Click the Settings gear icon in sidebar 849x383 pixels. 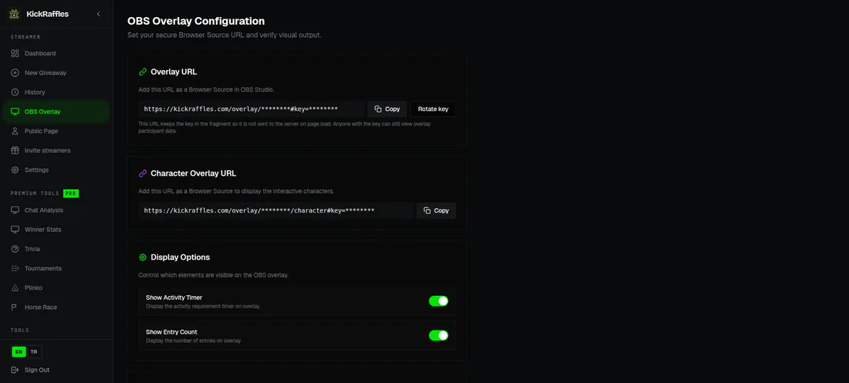click(15, 170)
